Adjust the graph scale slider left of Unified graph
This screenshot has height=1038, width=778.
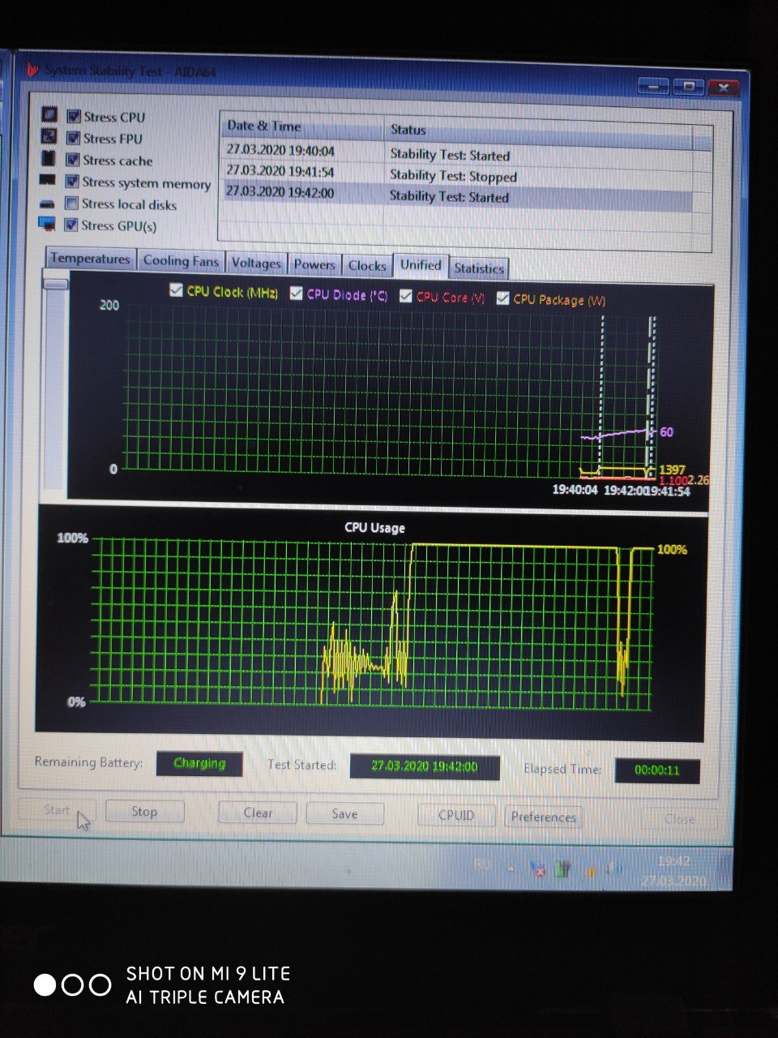tap(56, 284)
